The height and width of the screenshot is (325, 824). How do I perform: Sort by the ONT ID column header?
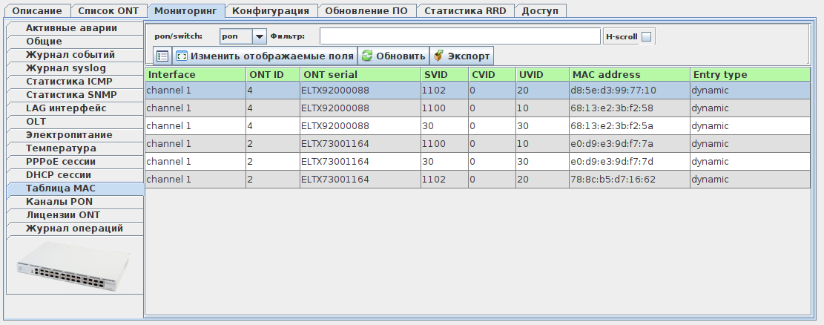pos(273,75)
